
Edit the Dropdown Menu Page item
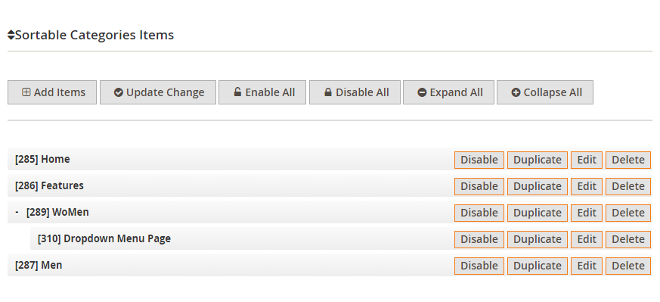tap(587, 239)
